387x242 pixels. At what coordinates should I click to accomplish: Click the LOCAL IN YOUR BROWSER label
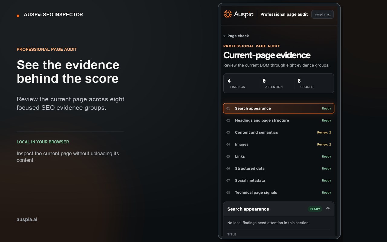[43, 142]
